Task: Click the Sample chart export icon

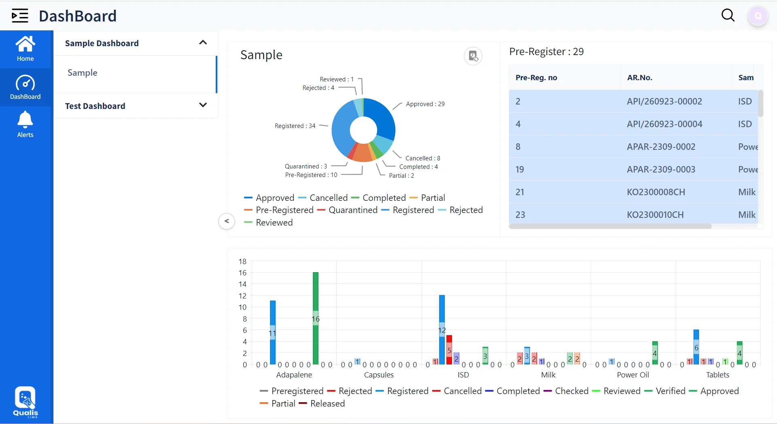Action: (473, 56)
